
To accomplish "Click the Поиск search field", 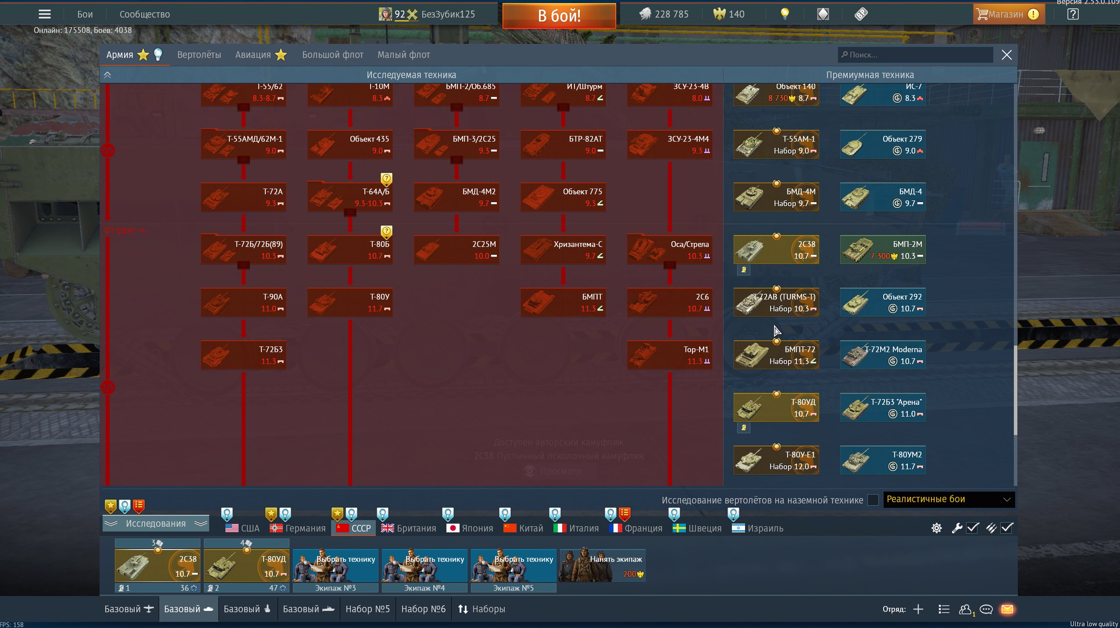I will pos(915,55).
